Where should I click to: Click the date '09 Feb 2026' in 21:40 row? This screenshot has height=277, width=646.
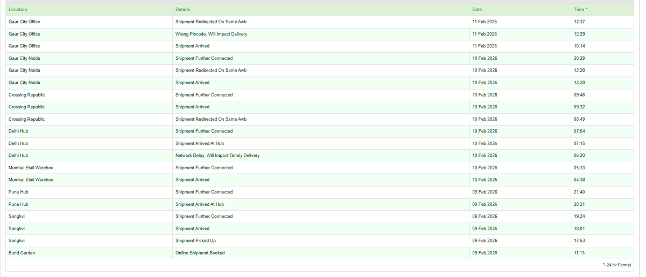coord(484,192)
